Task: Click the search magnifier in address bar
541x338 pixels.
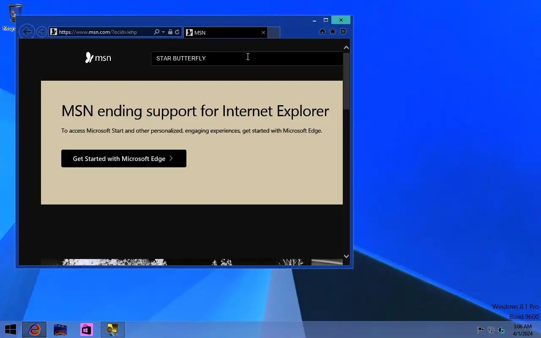Action: pos(157,32)
